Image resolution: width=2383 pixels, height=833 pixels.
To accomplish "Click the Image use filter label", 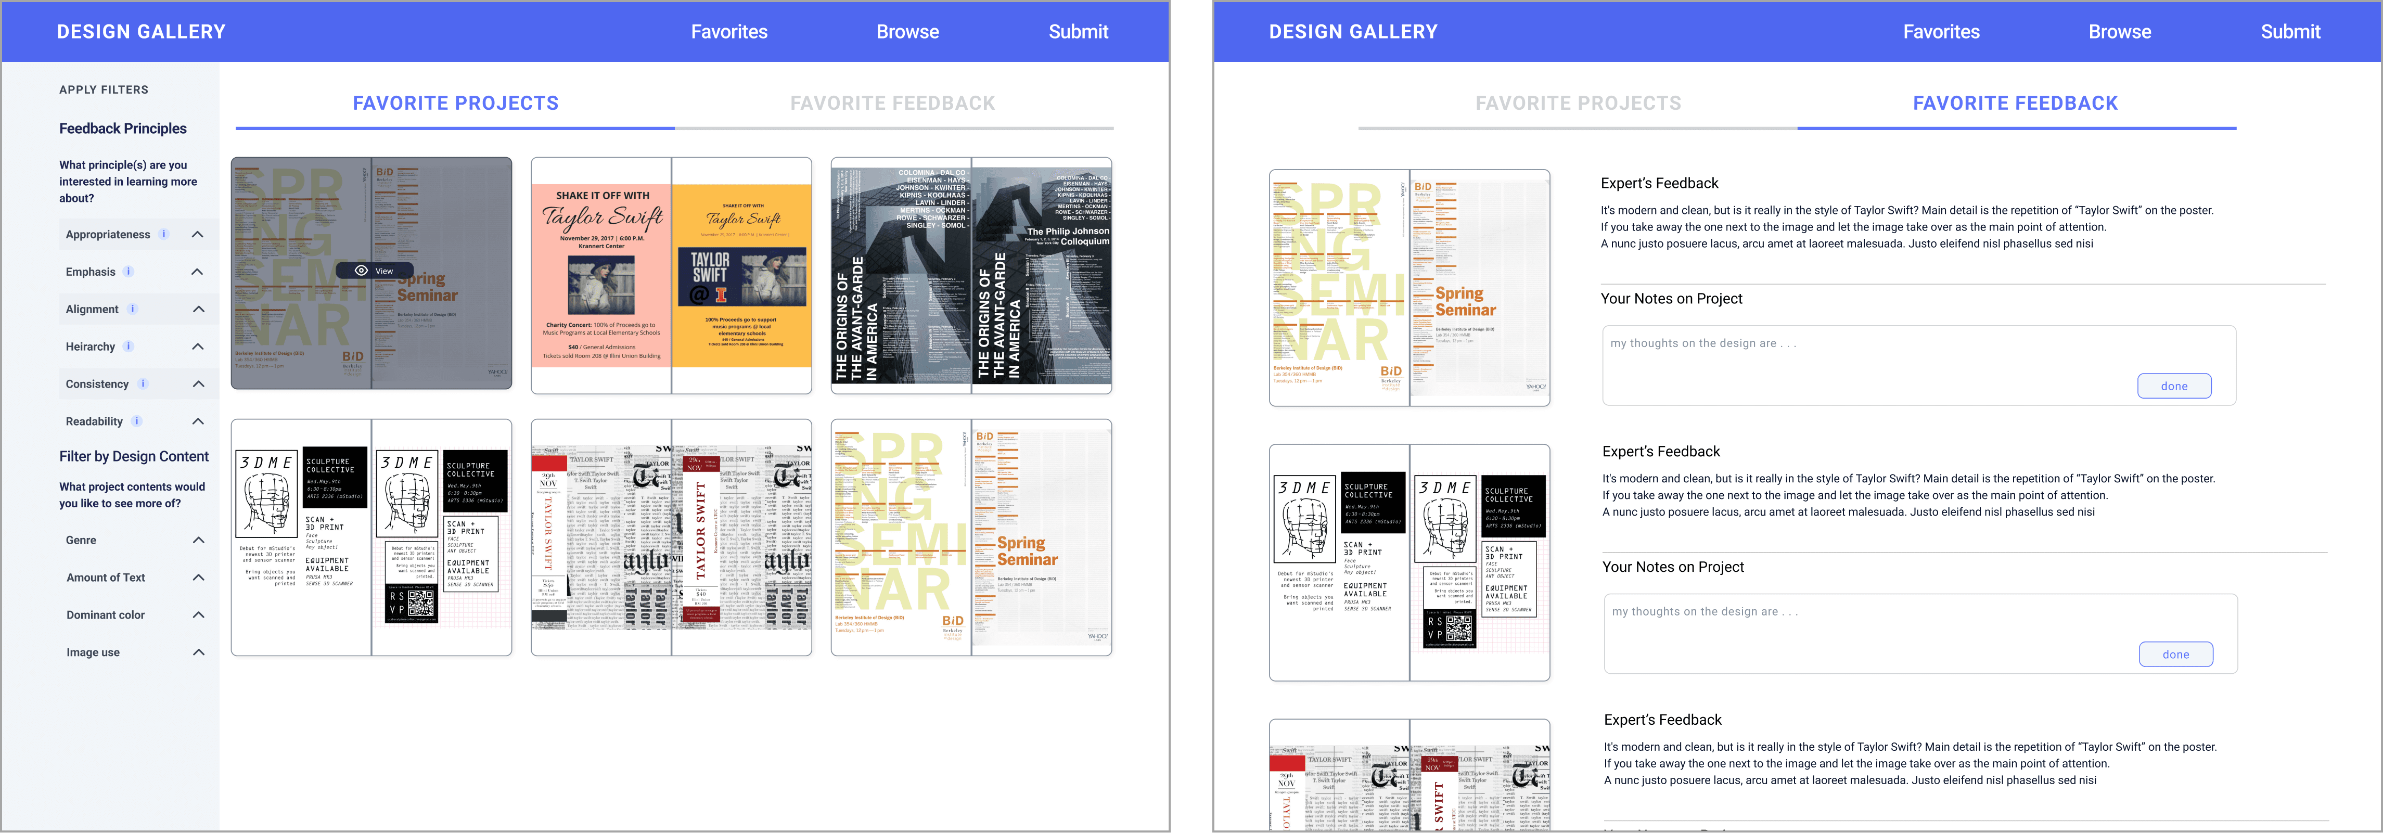I will point(93,652).
